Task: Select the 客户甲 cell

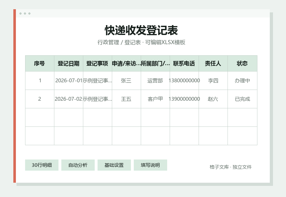Action: 155,99
